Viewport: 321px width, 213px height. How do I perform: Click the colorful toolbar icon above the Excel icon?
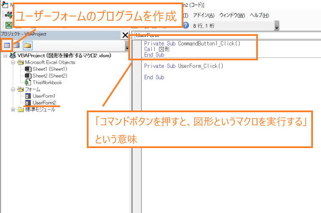pyautogui.click(x=9, y=15)
